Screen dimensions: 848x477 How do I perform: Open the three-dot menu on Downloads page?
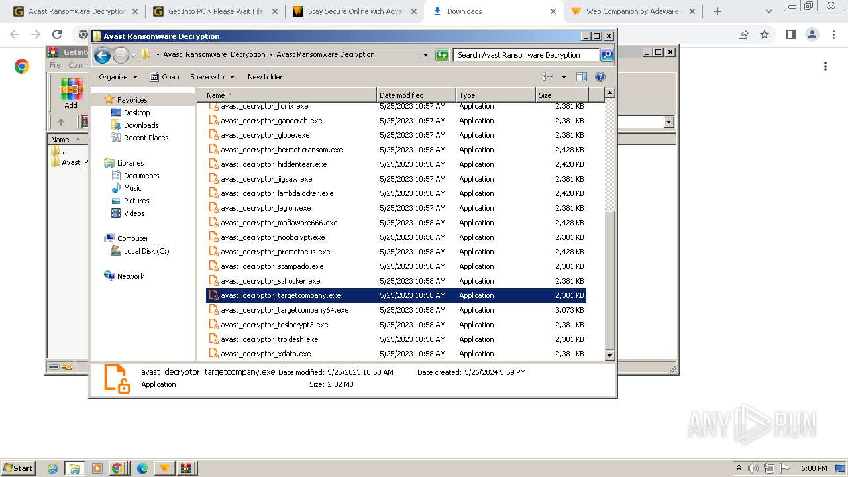[x=825, y=66]
